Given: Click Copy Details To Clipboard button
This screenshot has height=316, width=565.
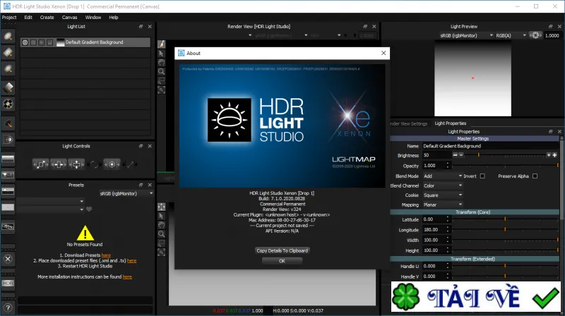Looking at the screenshot, I should pos(282,250).
